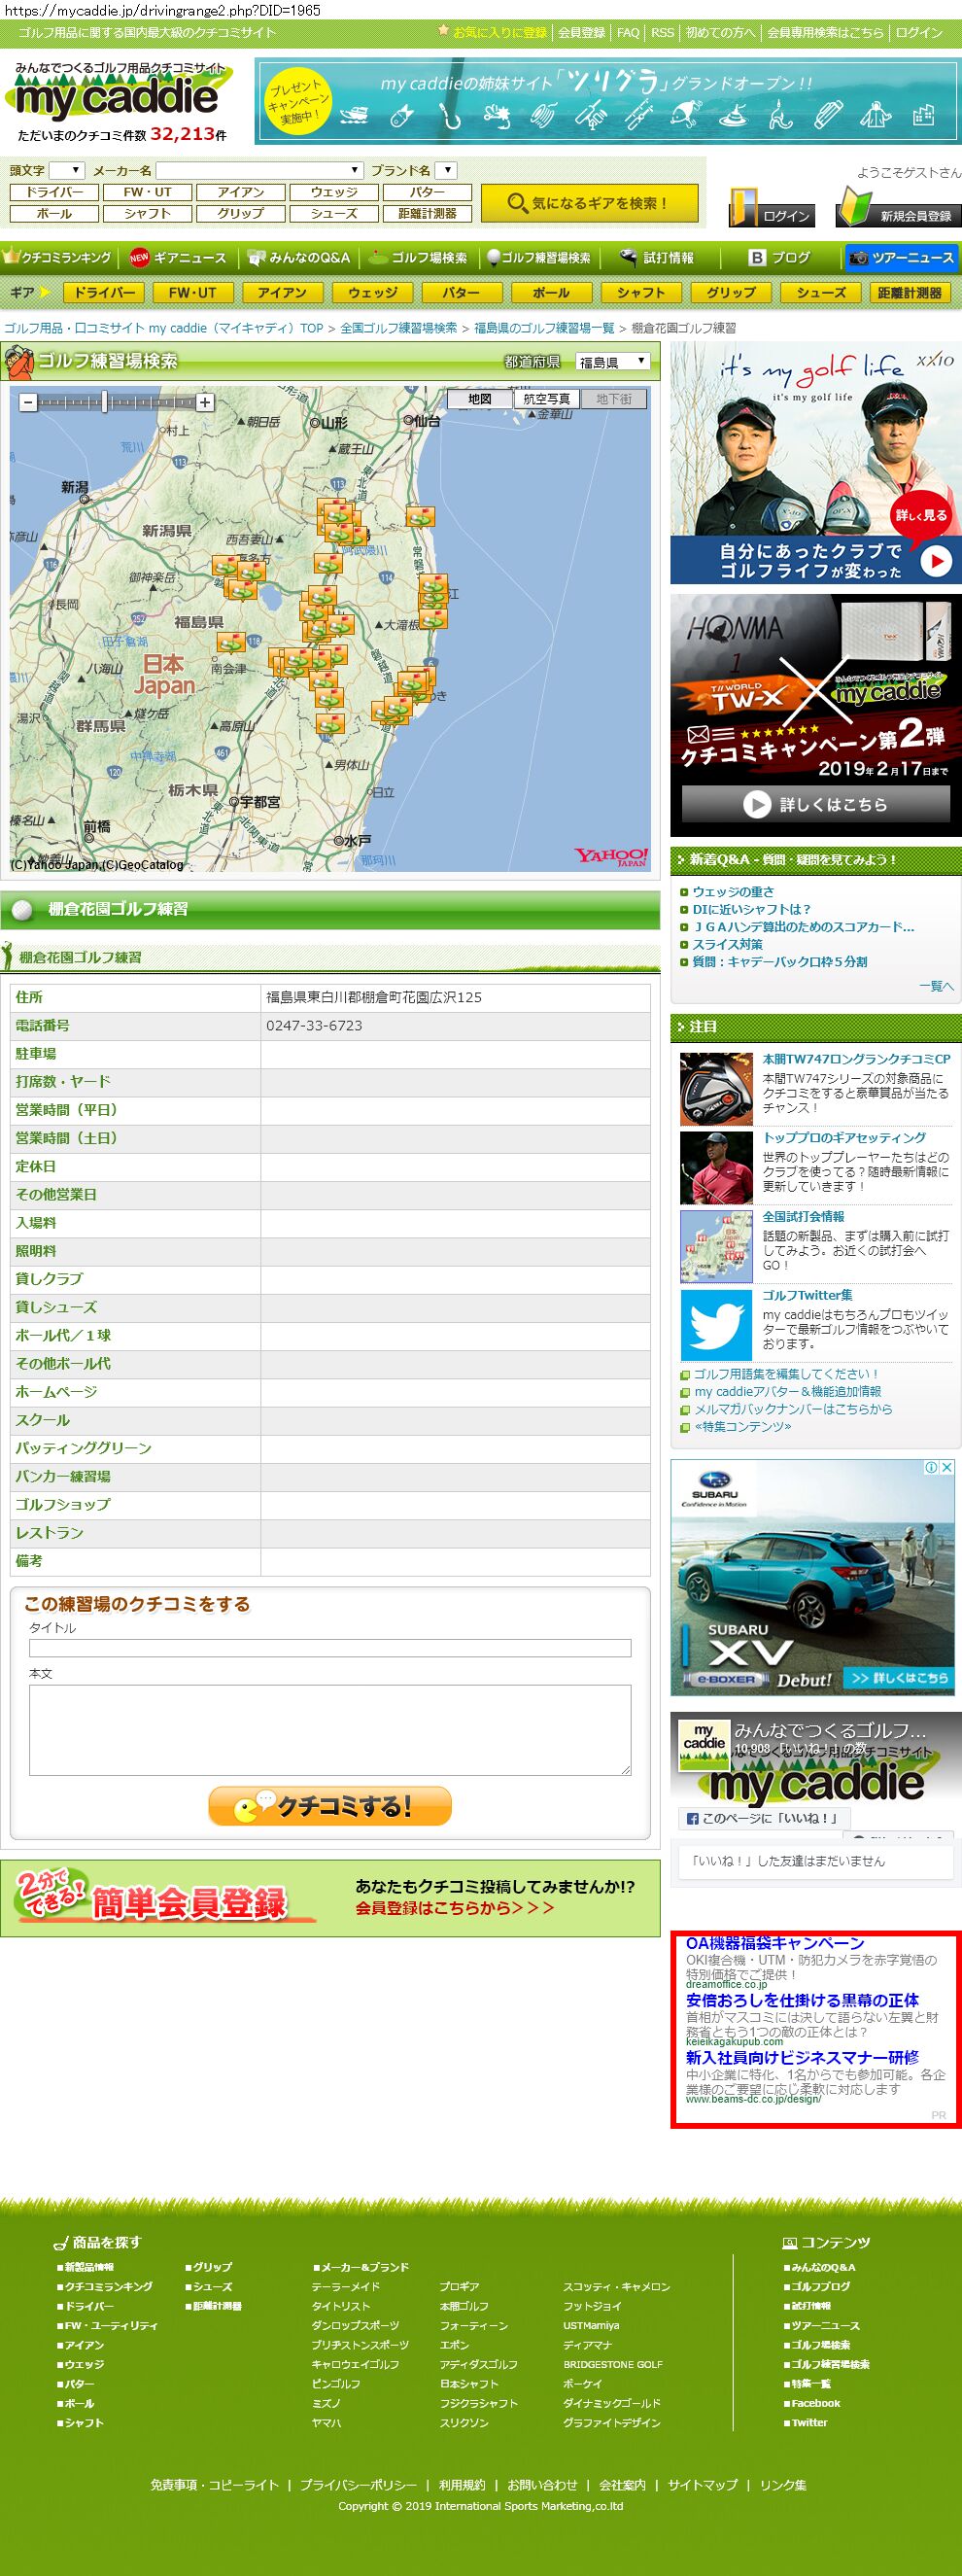Open ツアーニュース camera icon item

click(901, 257)
